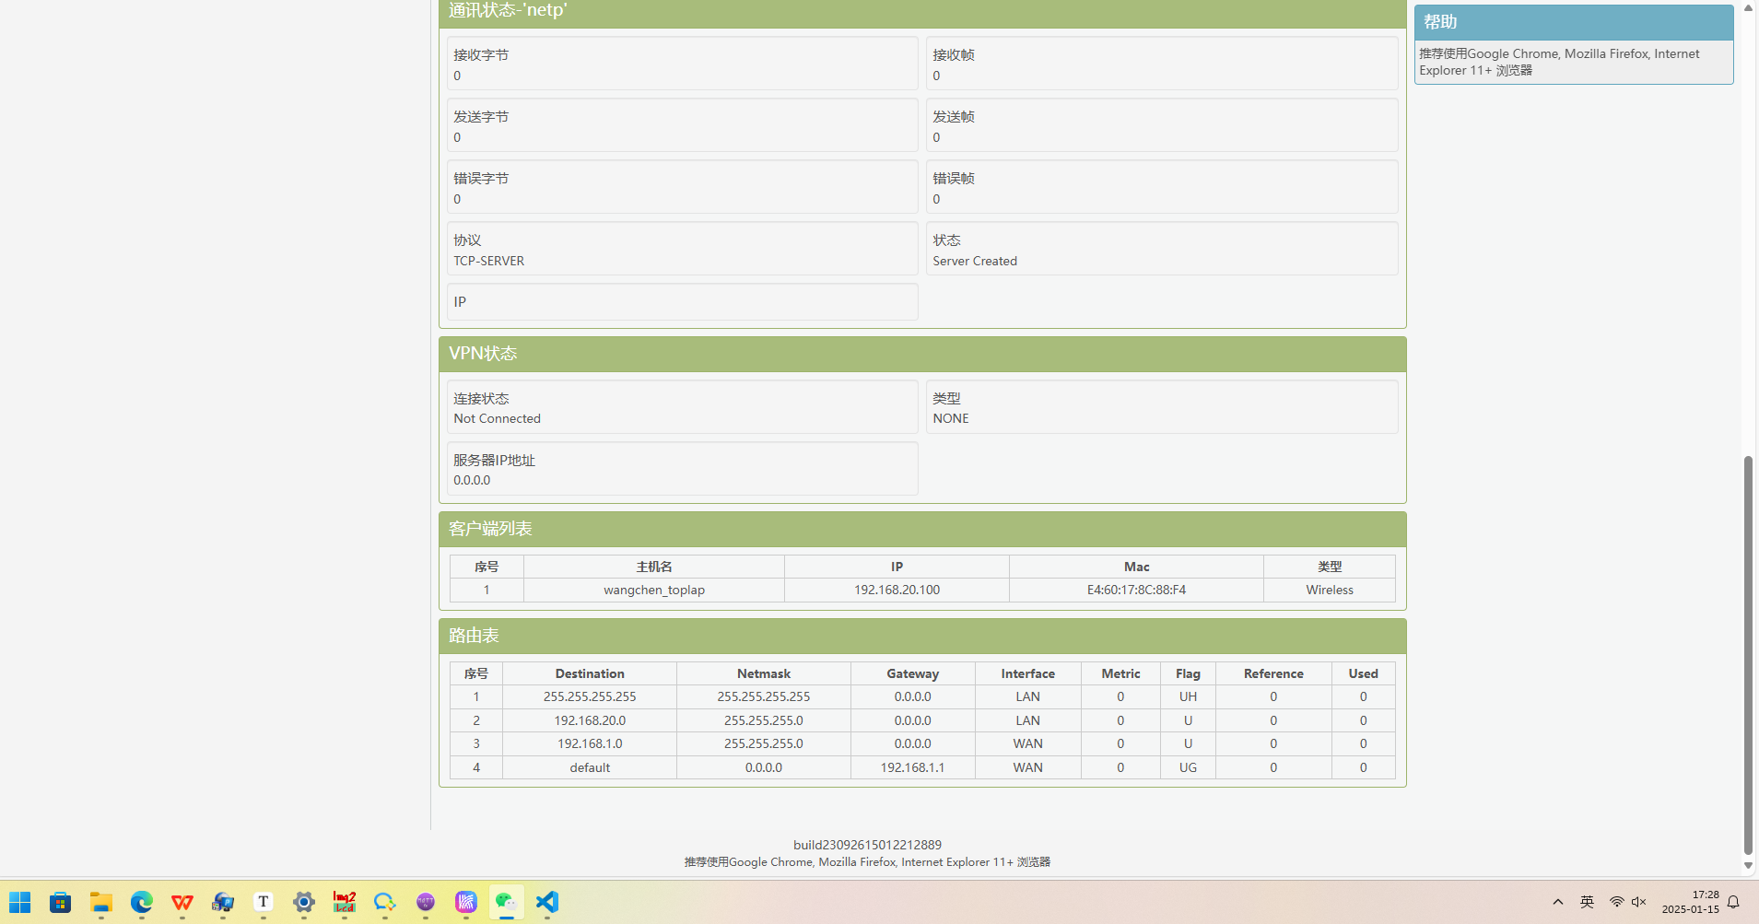The image size is (1759, 924).
Task: Click the 帮助 help panel header
Action: 1574,22
